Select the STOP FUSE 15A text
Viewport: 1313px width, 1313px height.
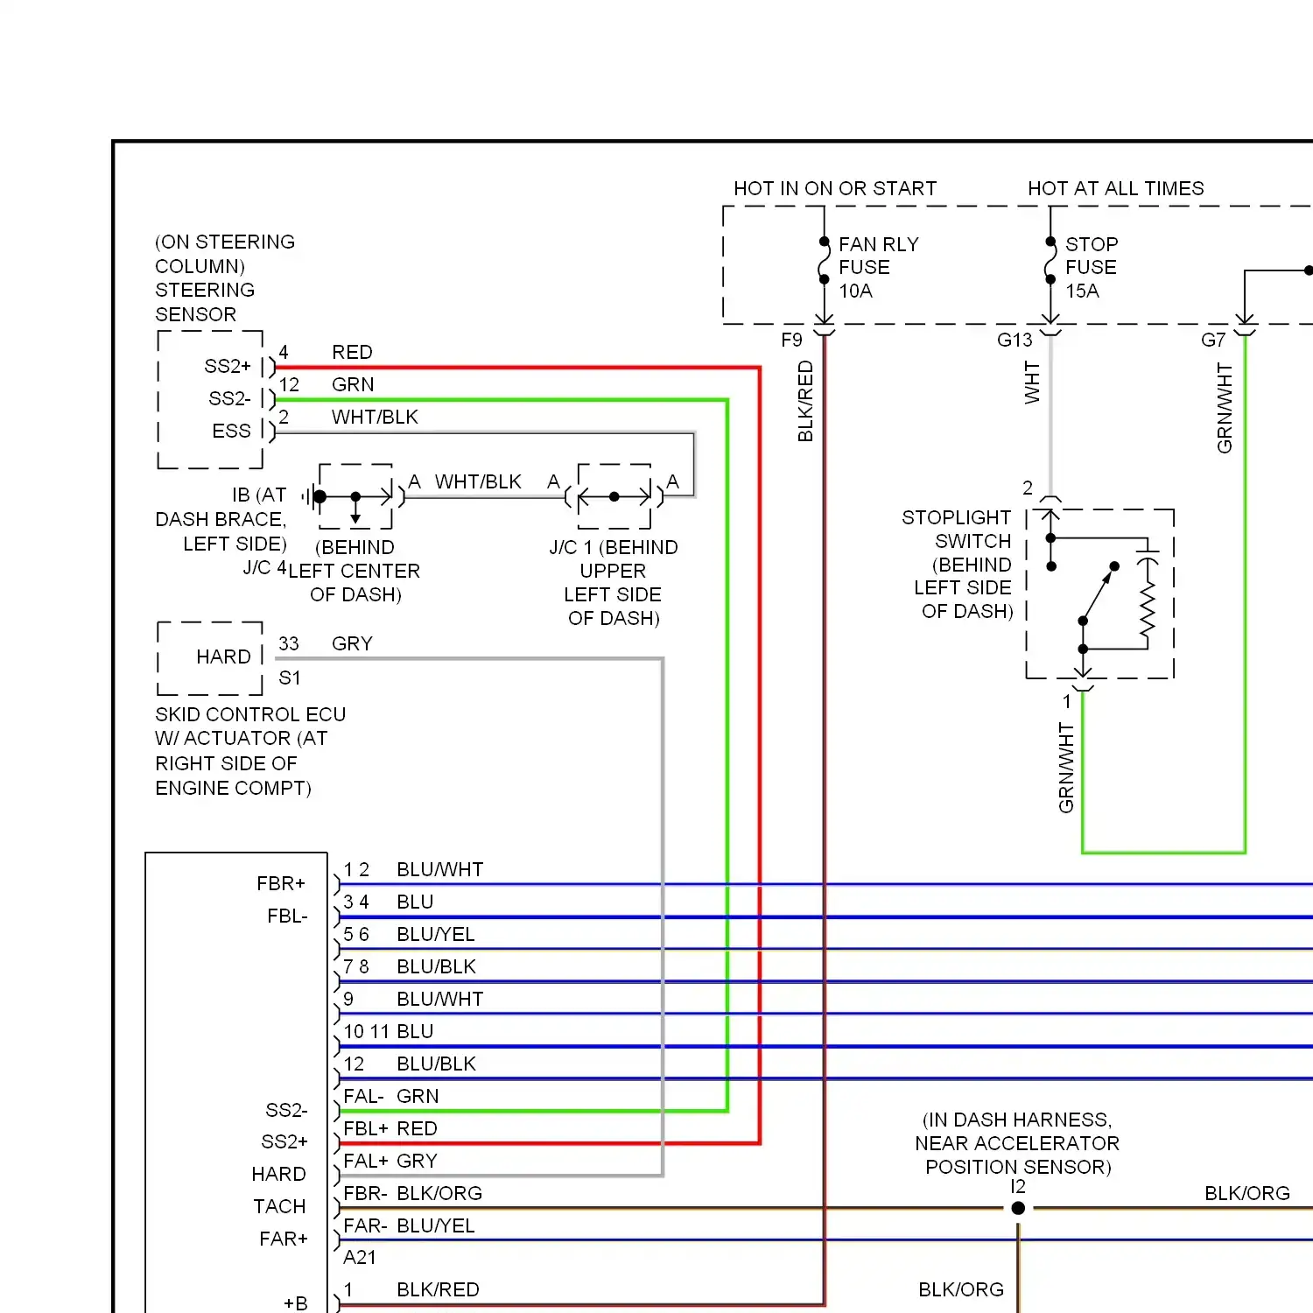click(1092, 268)
